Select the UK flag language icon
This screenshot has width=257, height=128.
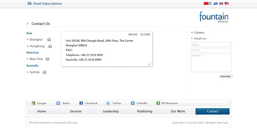(221, 3)
